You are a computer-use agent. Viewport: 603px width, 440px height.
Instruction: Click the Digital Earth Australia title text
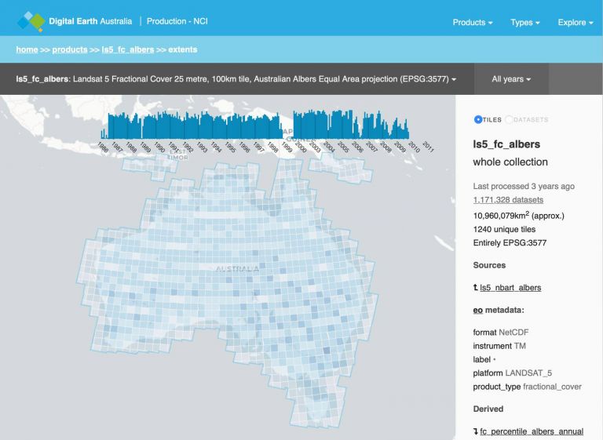click(x=90, y=21)
